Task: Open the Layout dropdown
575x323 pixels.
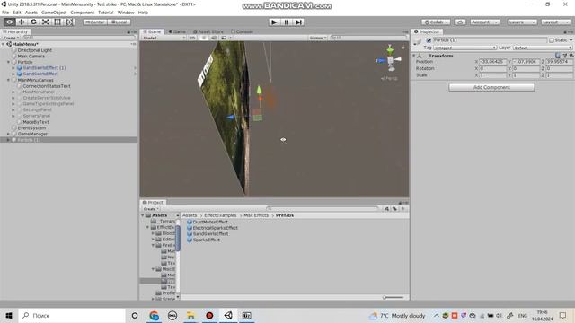Action: point(555,22)
